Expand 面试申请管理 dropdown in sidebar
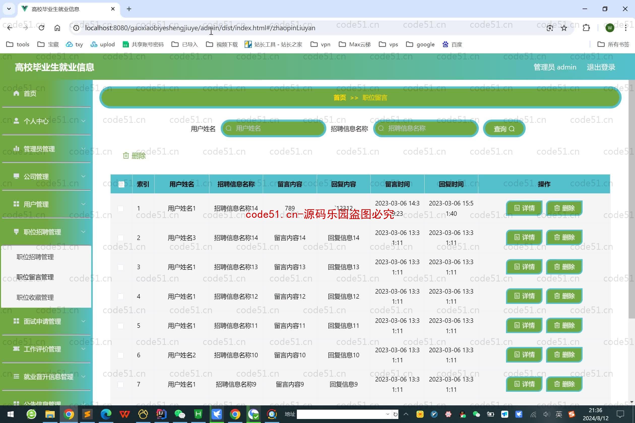This screenshot has height=423, width=635. point(46,322)
